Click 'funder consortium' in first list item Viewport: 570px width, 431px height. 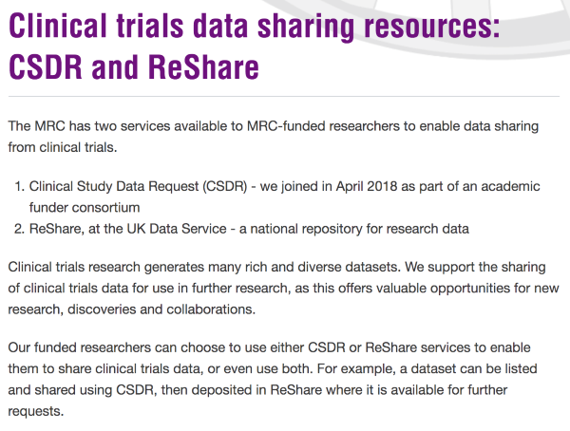[x=85, y=208]
